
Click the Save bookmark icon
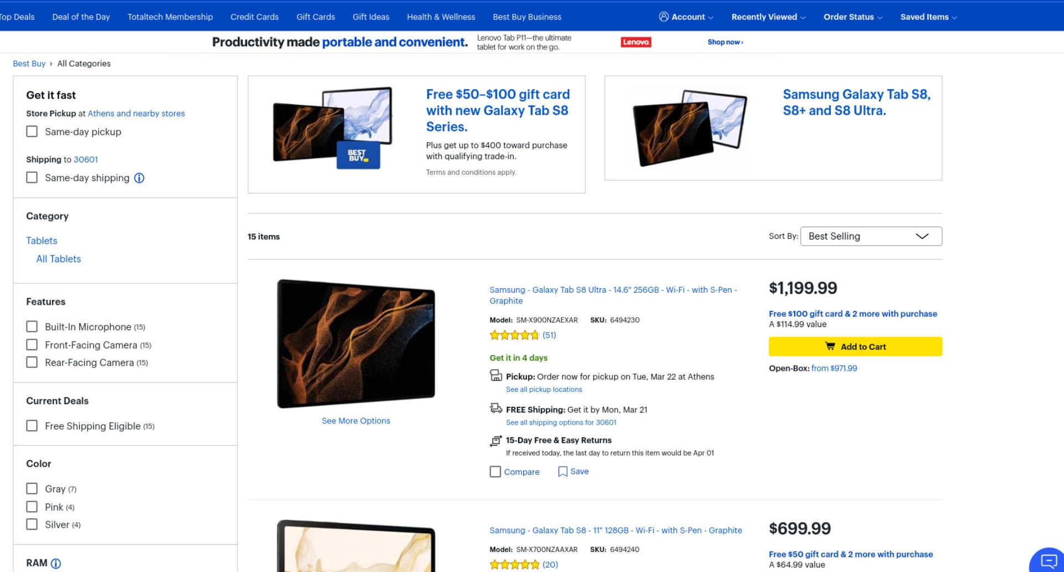[x=562, y=472]
